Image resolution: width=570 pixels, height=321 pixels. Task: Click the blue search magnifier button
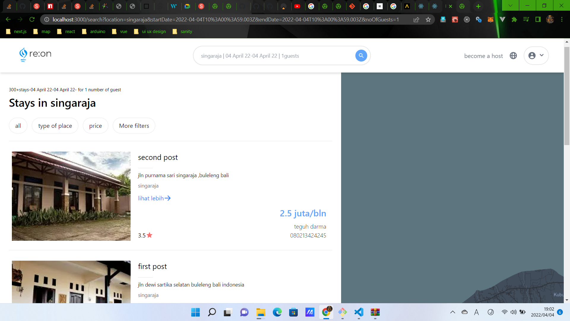(361, 56)
